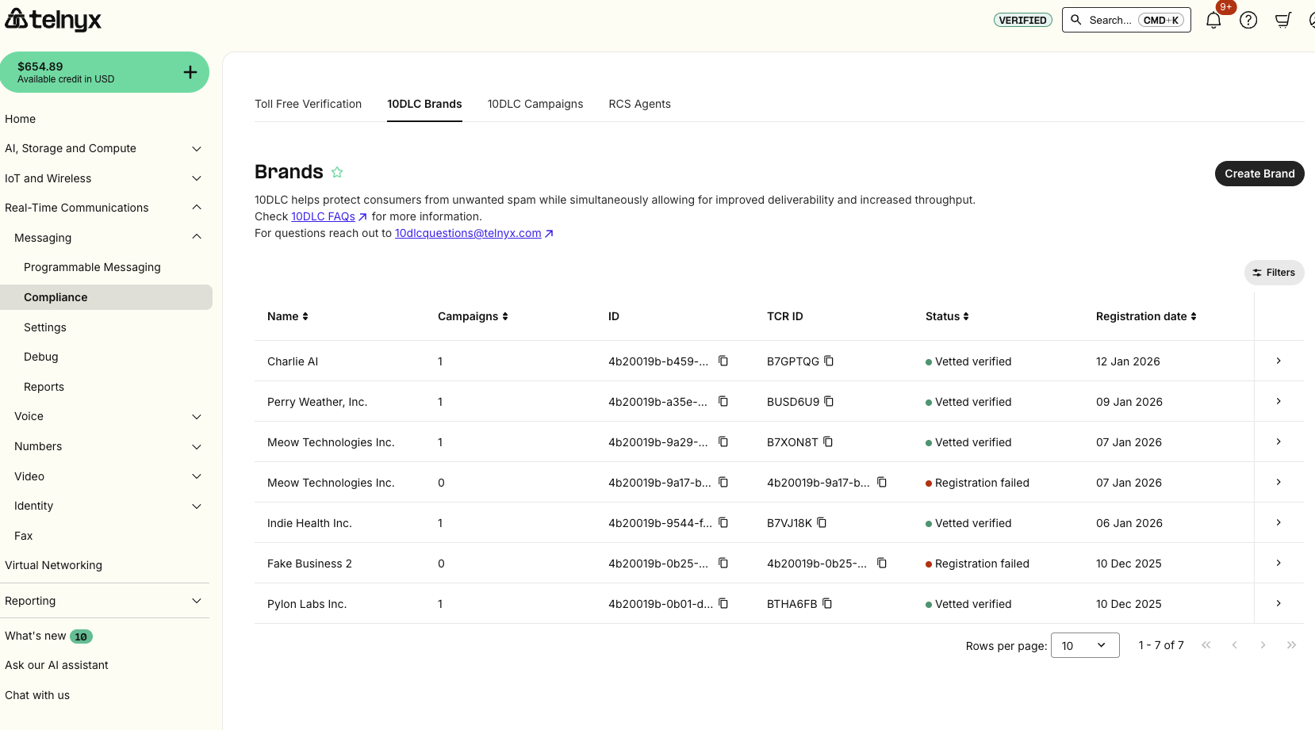
Task: Open the Filters button
Action: (x=1274, y=273)
